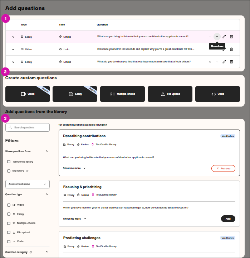Open the Assessment name dropdown
This screenshot has height=258, width=250.
pyautogui.click(x=28, y=184)
